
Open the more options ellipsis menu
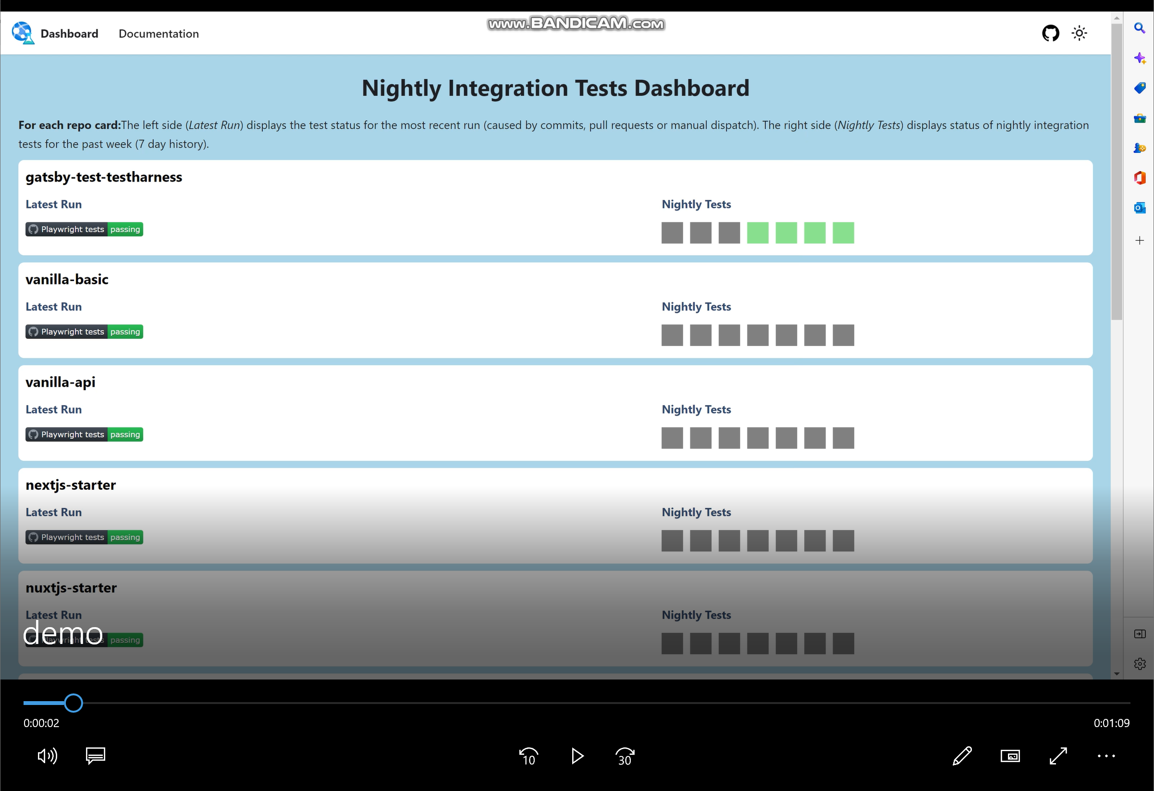1106,756
